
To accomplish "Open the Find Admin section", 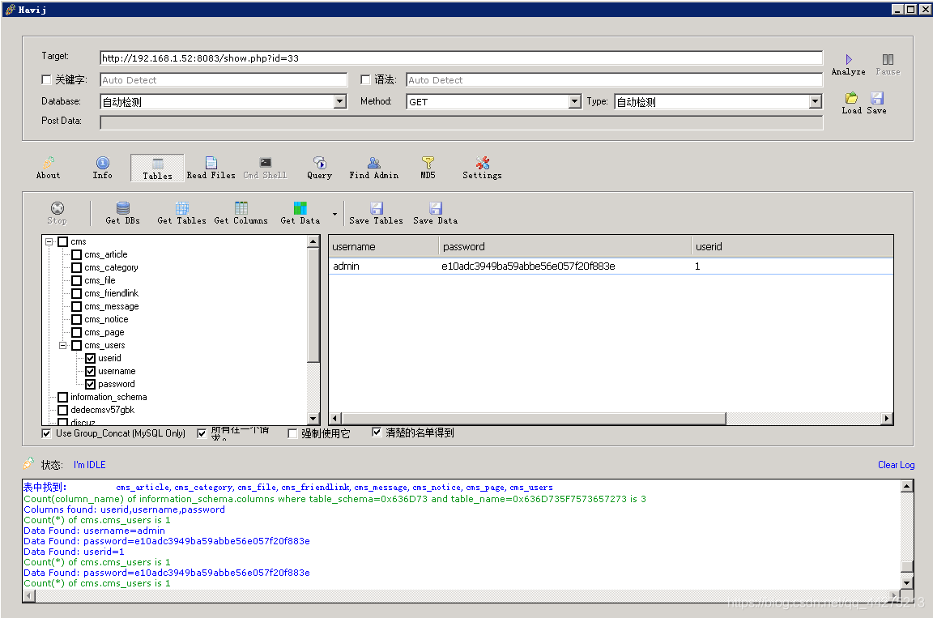I will click(374, 168).
